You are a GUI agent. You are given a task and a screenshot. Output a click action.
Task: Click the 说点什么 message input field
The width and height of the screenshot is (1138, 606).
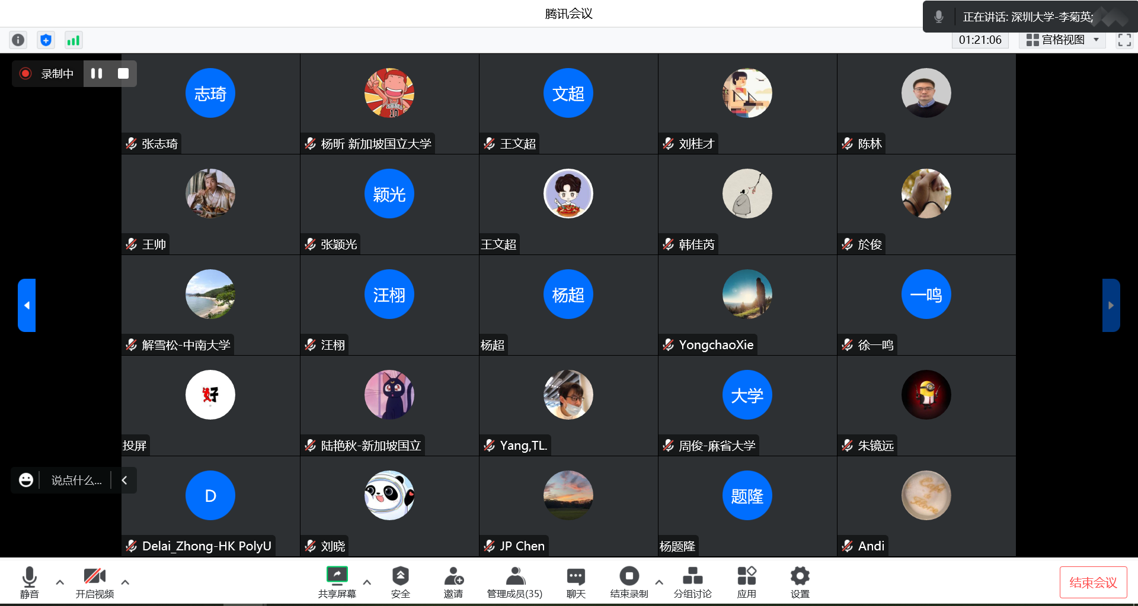(76, 481)
